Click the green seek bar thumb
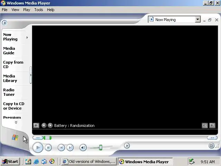Screen dimensions: 221x166 48,138
